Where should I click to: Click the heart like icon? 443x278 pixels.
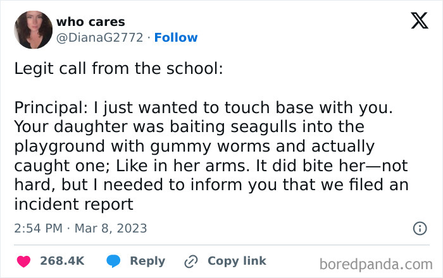tap(23, 261)
